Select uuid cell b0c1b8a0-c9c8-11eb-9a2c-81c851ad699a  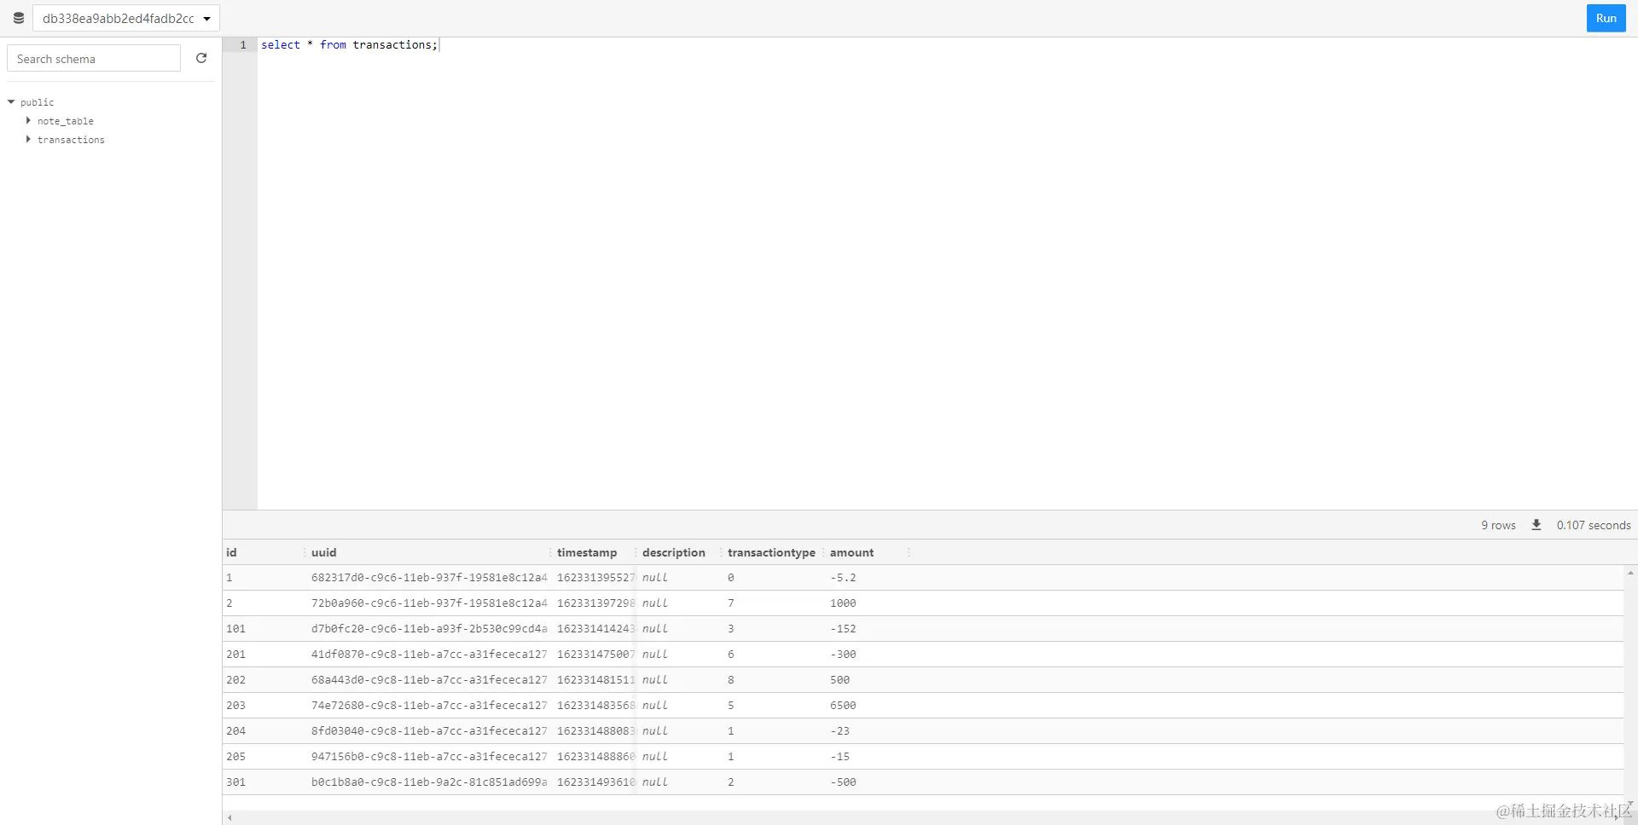[429, 782]
